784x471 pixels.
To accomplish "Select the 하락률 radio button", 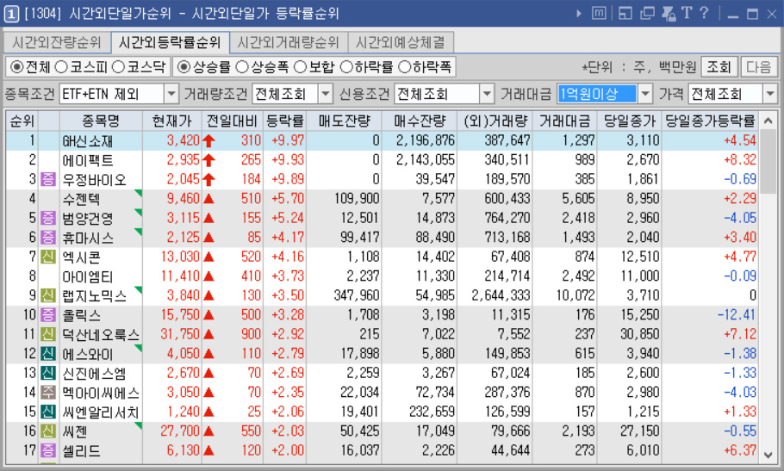I will (346, 66).
